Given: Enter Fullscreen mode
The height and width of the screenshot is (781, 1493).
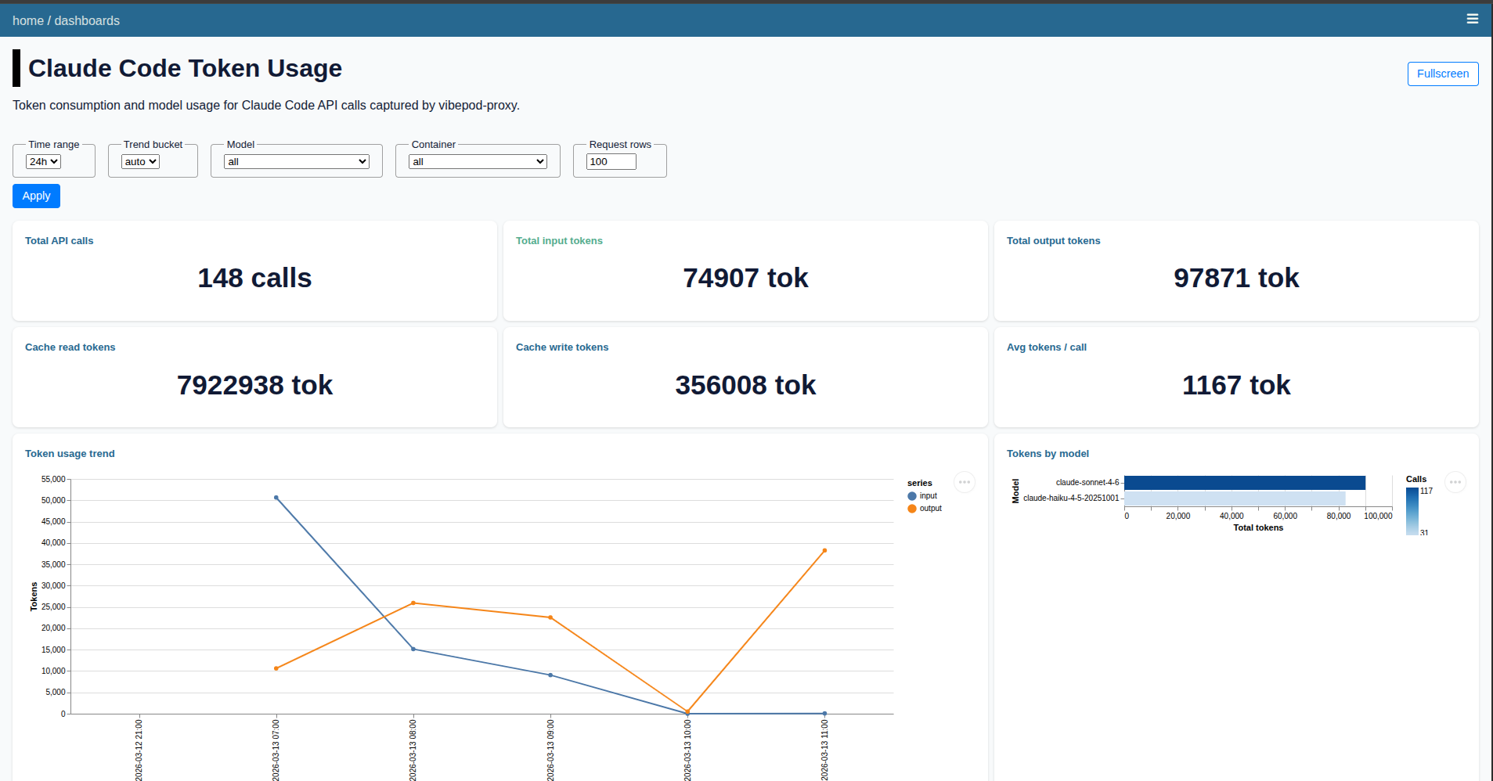Looking at the screenshot, I should coord(1442,74).
